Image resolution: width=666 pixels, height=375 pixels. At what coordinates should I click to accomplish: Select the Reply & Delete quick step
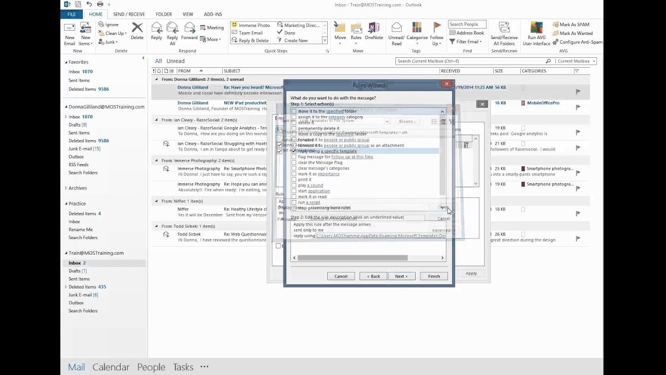(x=250, y=41)
